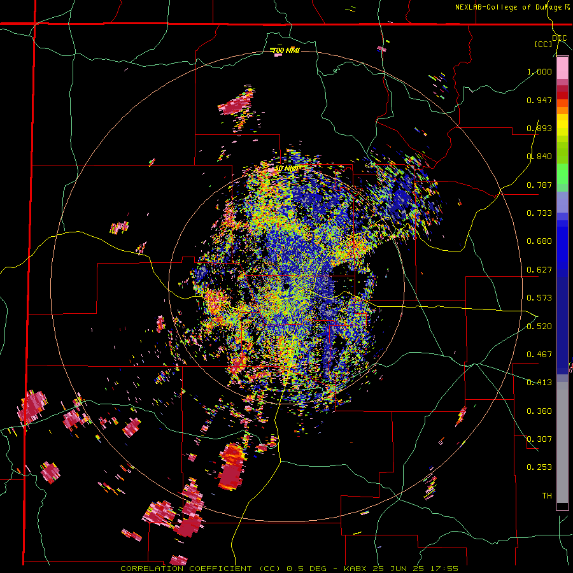Click the 0.5 DEG elevation text in caption

pos(308,569)
